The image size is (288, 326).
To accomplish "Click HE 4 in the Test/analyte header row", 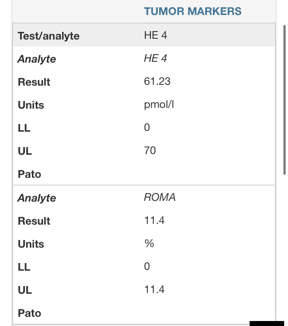I will (156, 36).
